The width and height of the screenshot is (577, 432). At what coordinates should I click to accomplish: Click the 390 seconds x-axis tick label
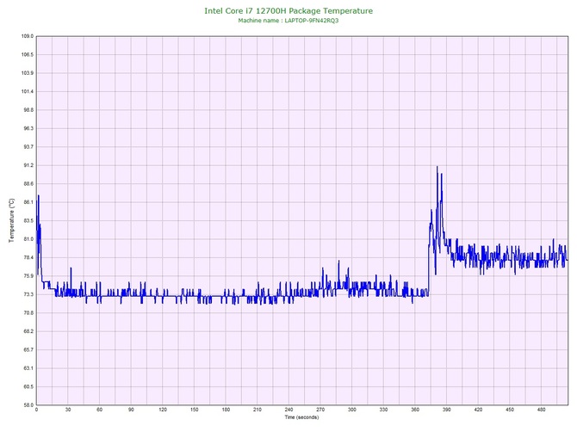447,410
